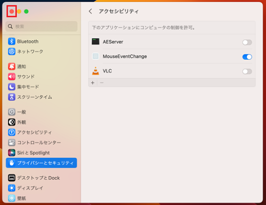Open the 通知 bell icon
The image size is (266, 205).
point(12,66)
